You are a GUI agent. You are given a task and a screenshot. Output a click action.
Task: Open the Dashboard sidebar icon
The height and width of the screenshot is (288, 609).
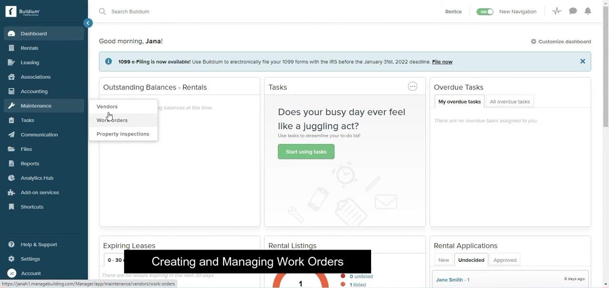tap(11, 34)
